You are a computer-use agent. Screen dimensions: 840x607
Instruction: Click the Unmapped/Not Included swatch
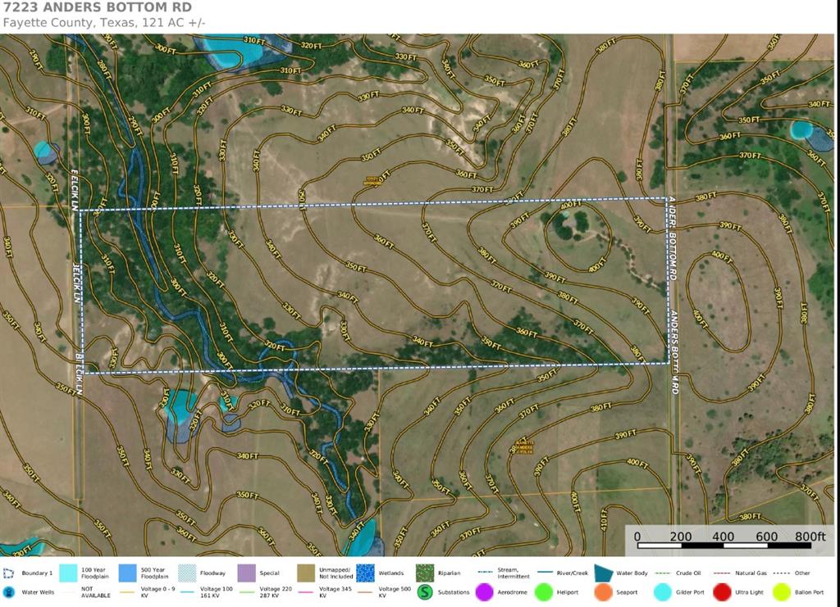(x=307, y=573)
